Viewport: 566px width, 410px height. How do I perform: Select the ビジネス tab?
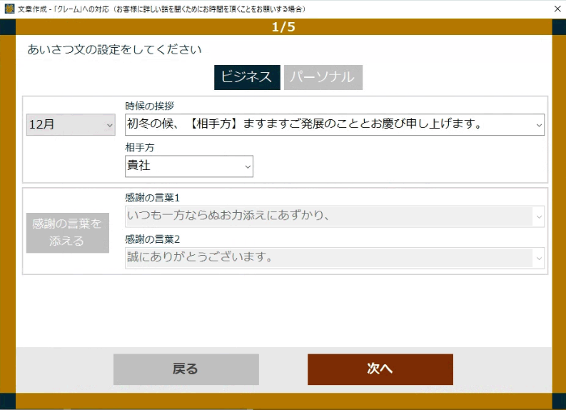coord(247,77)
